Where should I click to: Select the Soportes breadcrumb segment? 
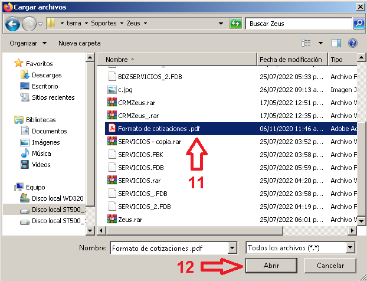click(x=104, y=23)
